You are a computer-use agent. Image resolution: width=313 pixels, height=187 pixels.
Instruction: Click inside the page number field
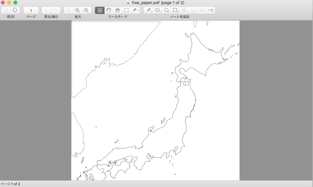click(31, 10)
